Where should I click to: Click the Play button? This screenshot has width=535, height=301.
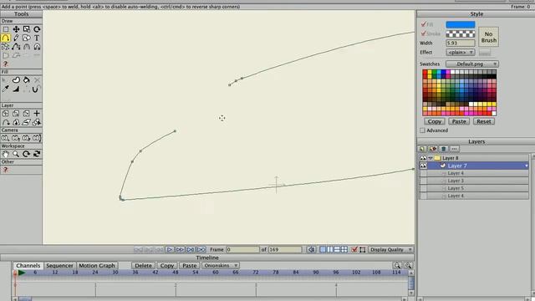tap(169, 249)
